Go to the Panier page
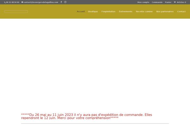 [x=168, y=2]
